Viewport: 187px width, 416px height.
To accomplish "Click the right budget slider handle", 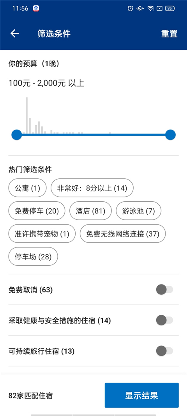I will tap(170, 135).
